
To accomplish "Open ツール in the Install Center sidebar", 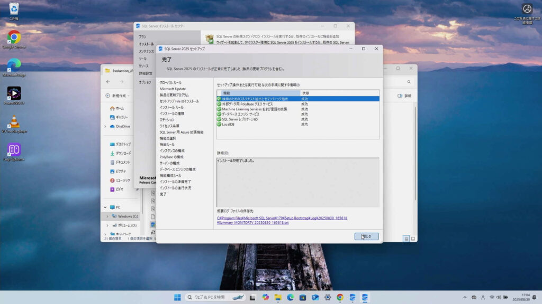I will 142,59.
